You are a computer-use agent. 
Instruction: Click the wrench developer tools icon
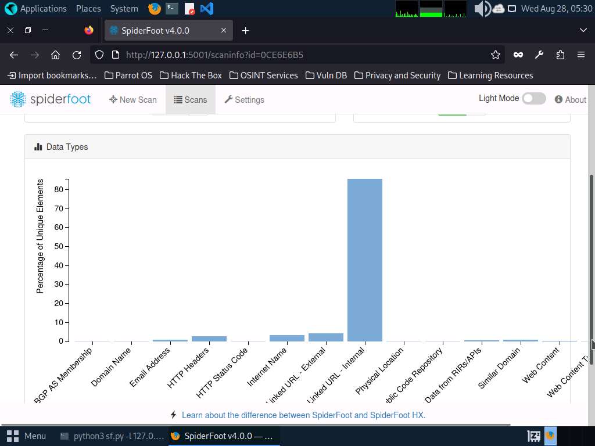point(539,55)
